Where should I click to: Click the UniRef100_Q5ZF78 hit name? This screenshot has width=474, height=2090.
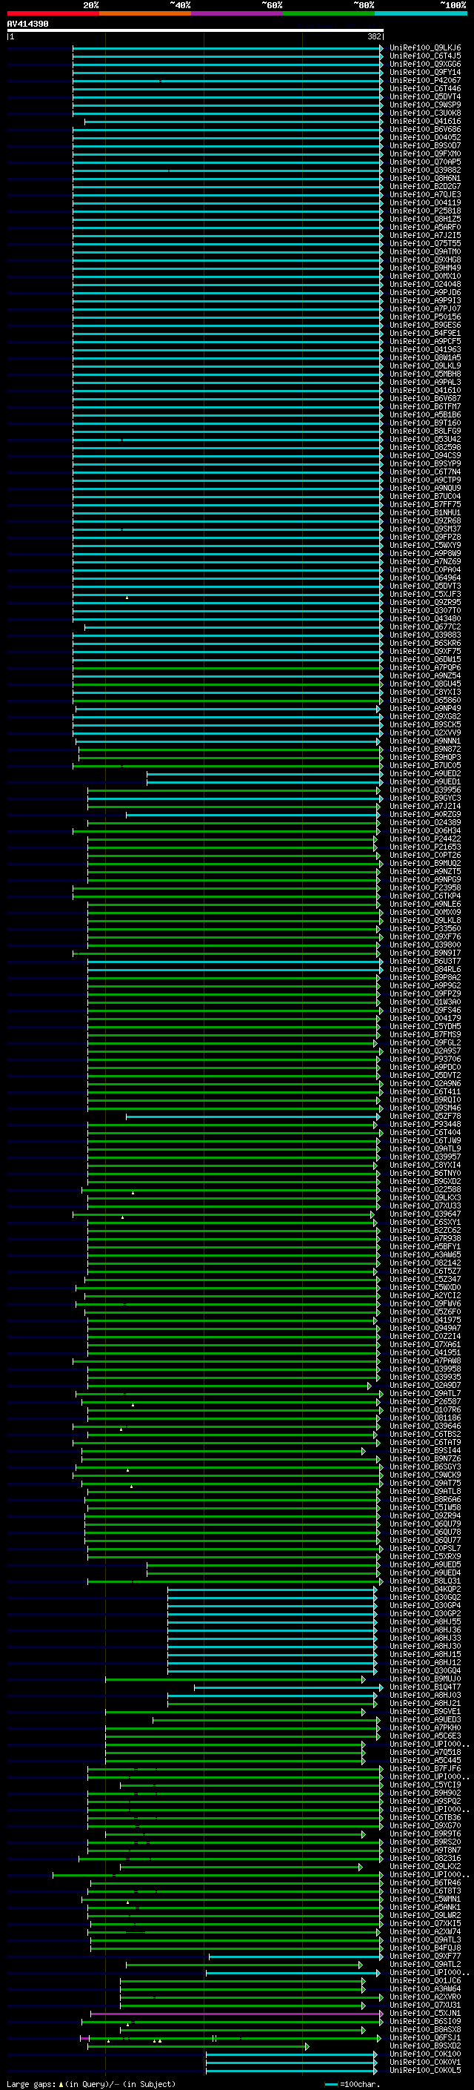[425, 1117]
